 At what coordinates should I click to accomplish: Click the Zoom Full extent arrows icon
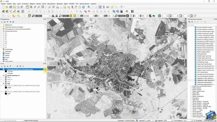tap(42, 7)
